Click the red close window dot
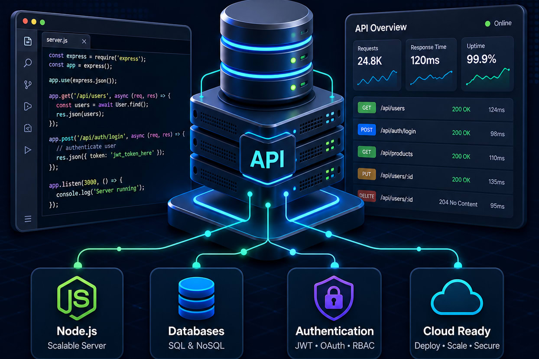The width and height of the screenshot is (539, 359). [25, 21]
